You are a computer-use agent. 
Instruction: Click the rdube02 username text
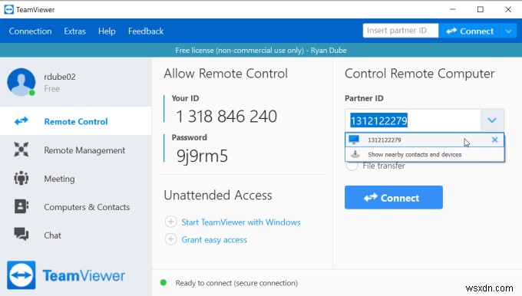[x=60, y=77]
